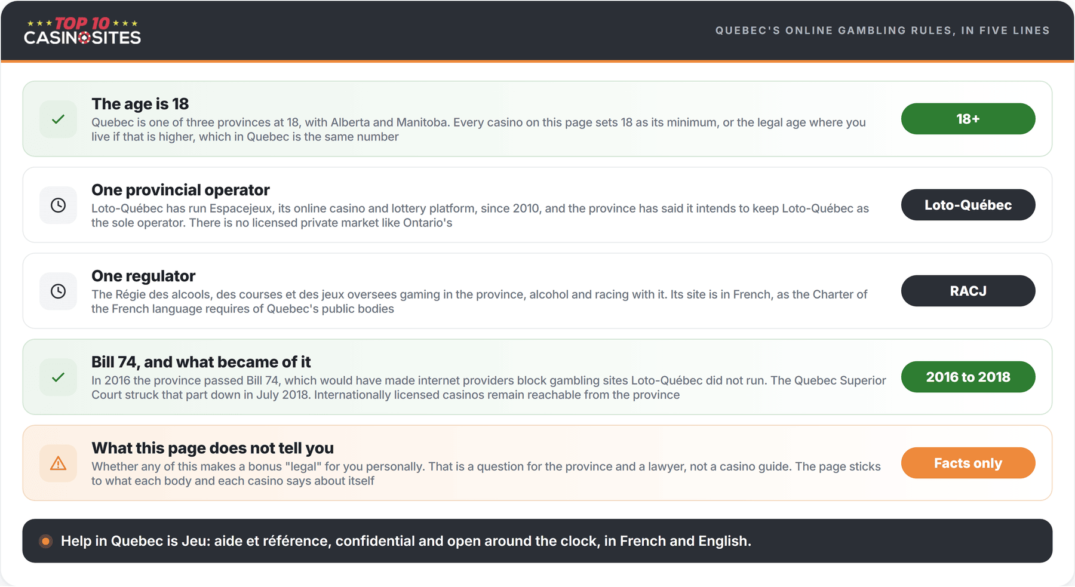Click the Loto-Québec badge
1075x587 pixels.
pyautogui.click(x=968, y=205)
